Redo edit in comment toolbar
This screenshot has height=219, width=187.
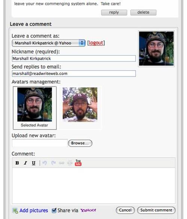point(53,163)
